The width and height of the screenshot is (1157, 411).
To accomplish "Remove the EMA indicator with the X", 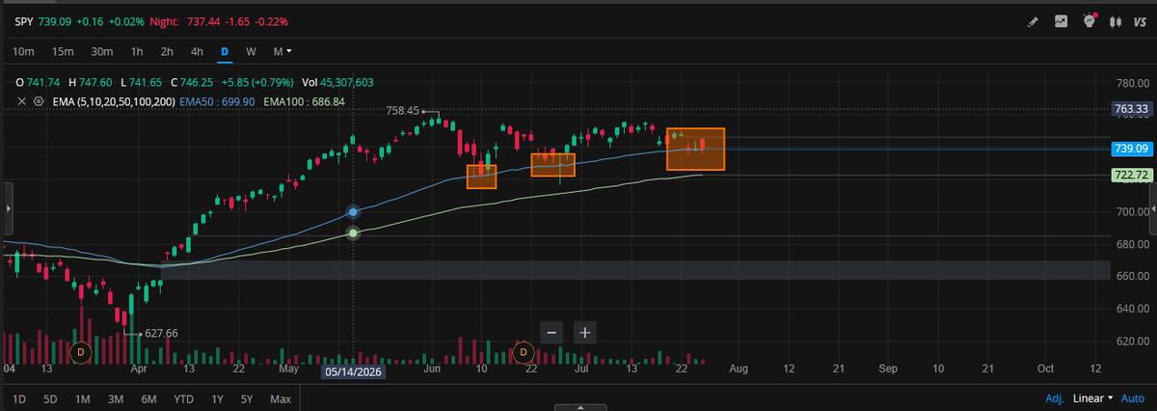I will (23, 100).
